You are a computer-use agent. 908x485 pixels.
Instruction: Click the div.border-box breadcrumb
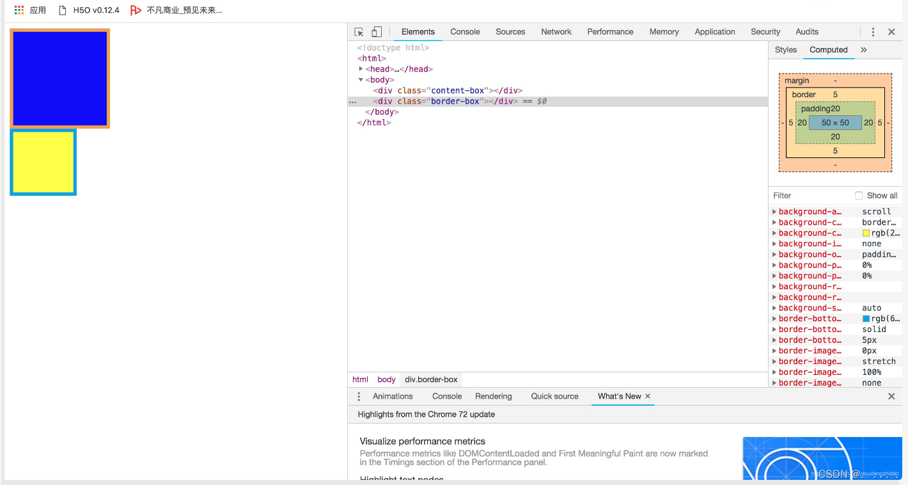click(431, 379)
